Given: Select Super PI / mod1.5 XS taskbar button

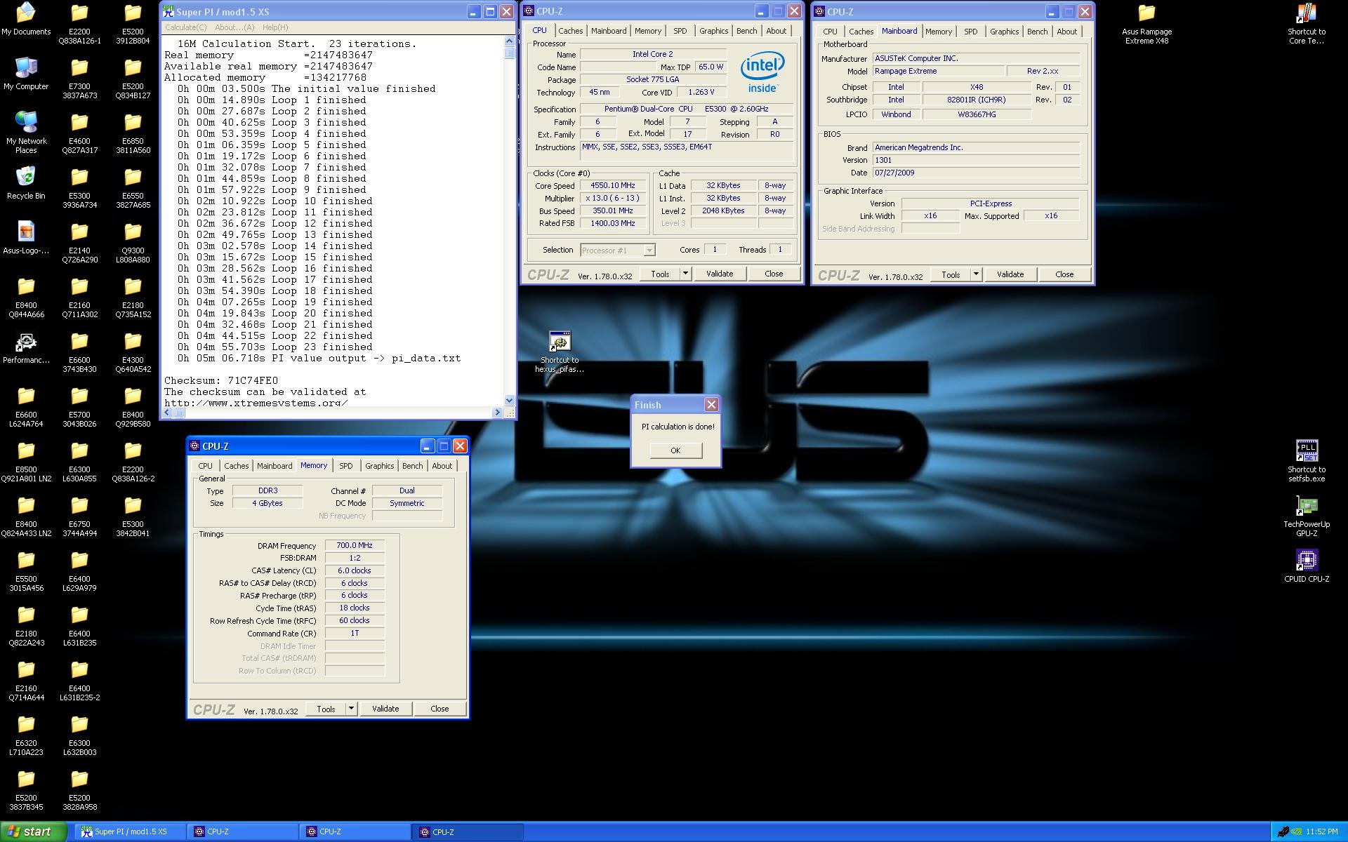Looking at the screenshot, I should [131, 831].
